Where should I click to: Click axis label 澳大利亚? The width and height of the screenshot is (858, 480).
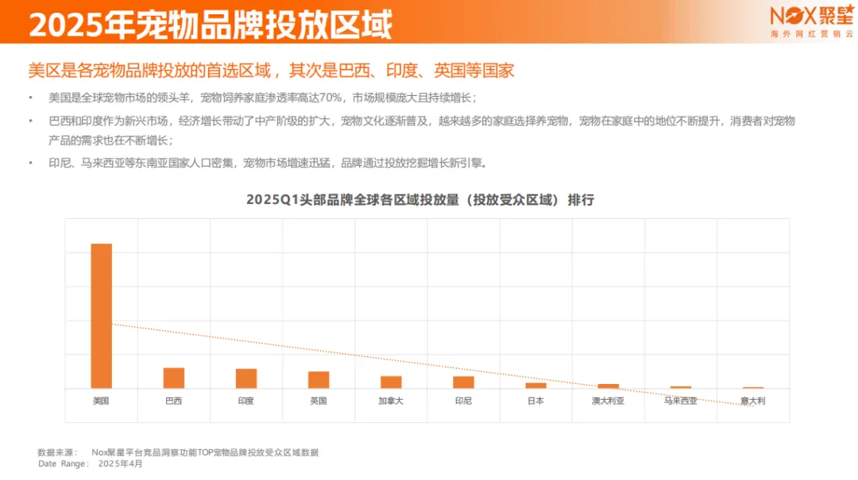pyautogui.click(x=608, y=401)
